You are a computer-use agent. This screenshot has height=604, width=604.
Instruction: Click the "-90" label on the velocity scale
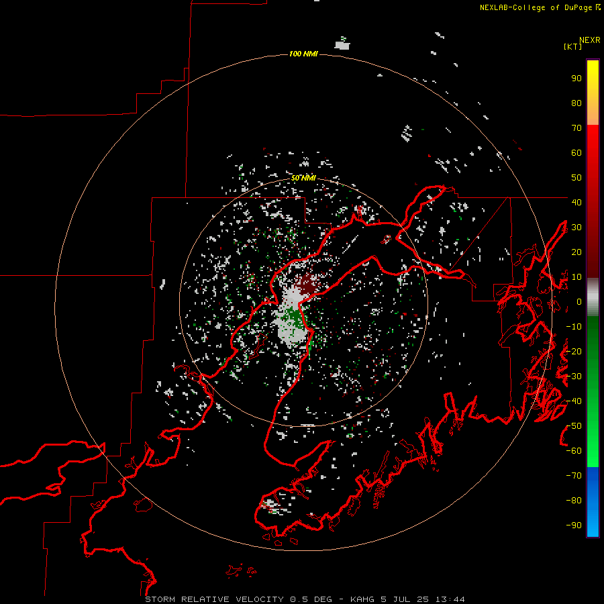[574, 525]
